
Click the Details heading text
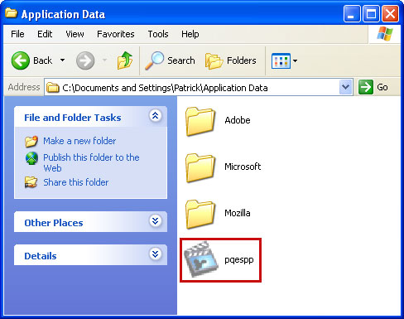(x=41, y=256)
